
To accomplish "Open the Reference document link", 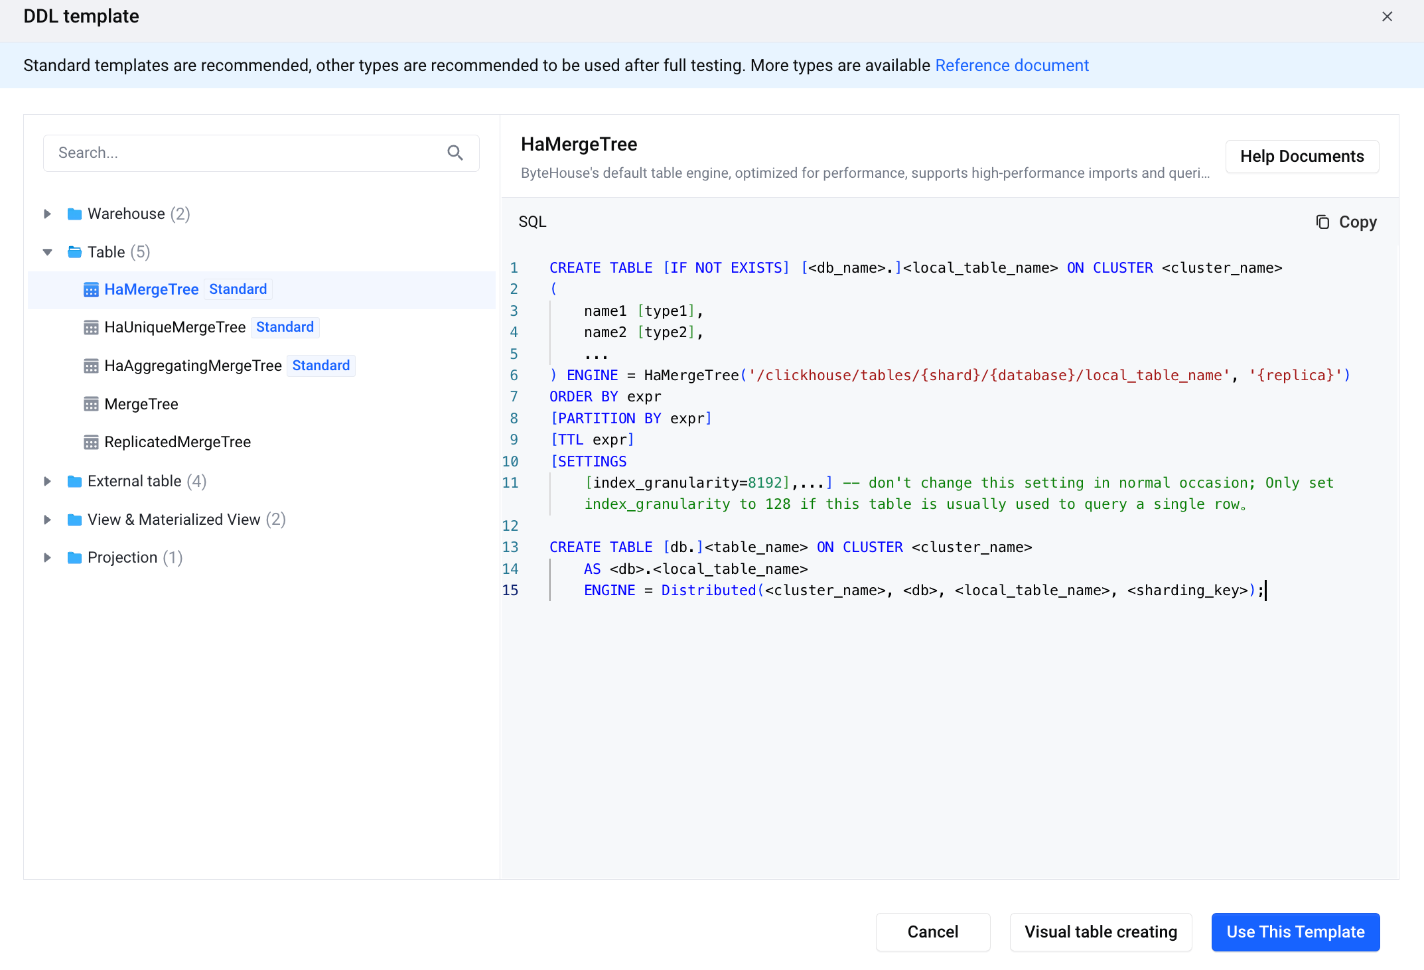I will (1011, 66).
